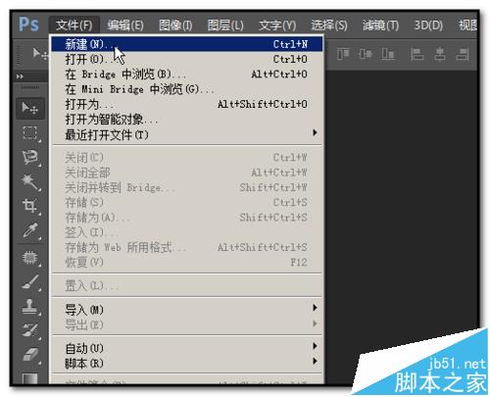
Task: Select the Polygonal Lasso tool
Action: pos(29,157)
